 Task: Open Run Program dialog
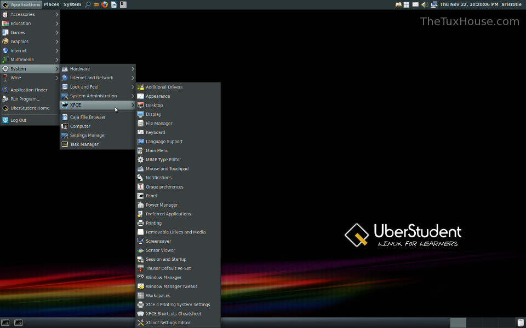pos(25,99)
